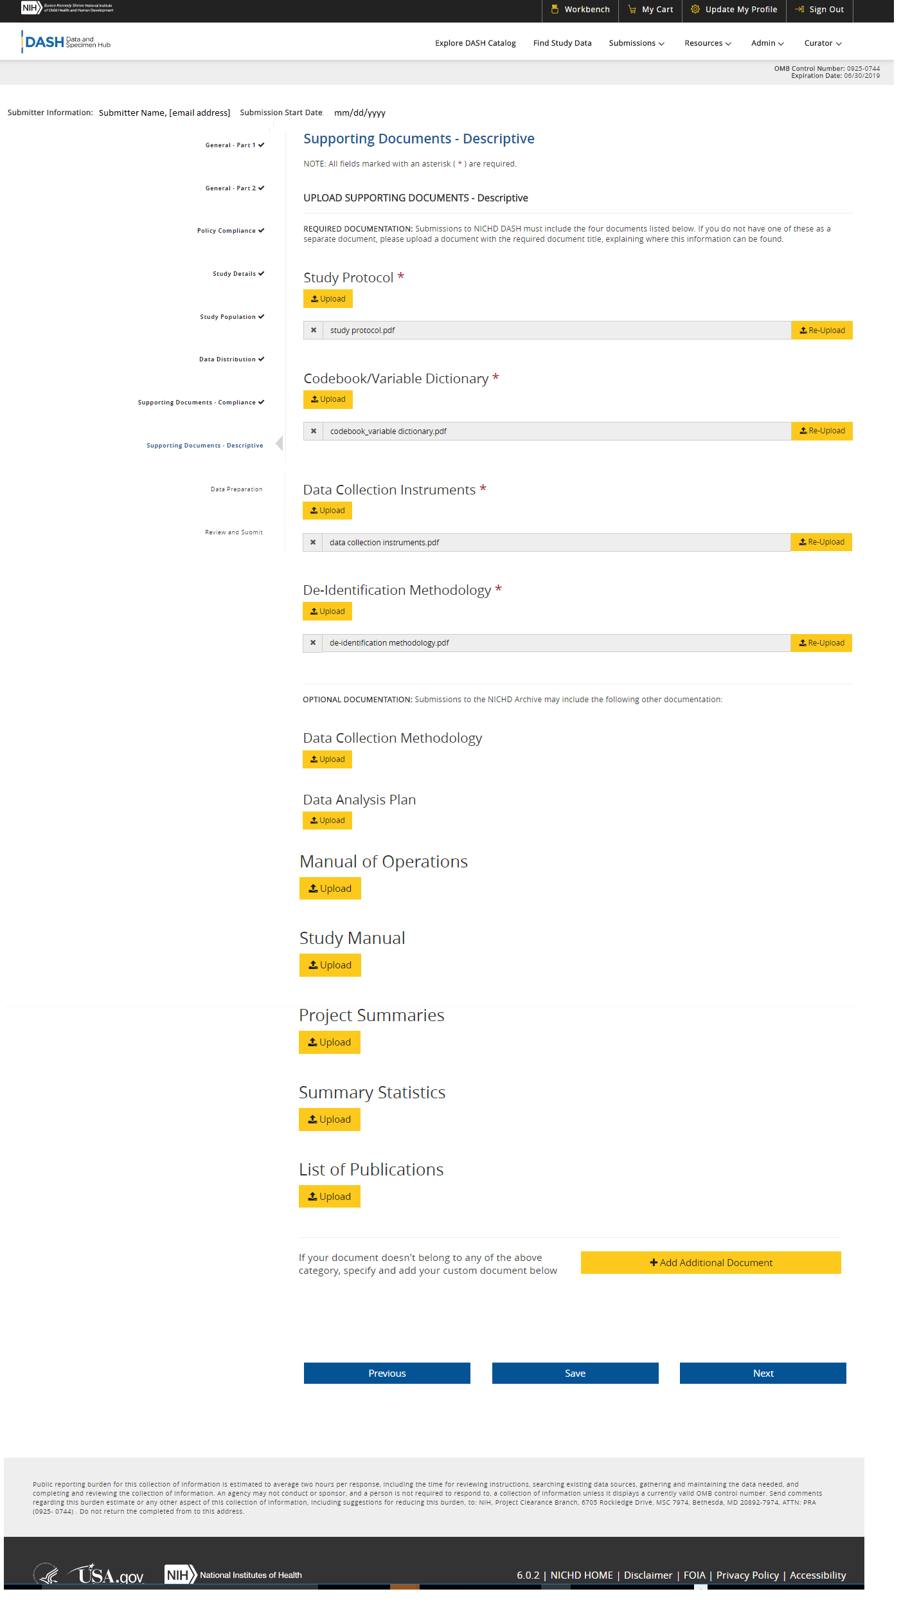Open Explore DASH Catalog page

(x=476, y=43)
